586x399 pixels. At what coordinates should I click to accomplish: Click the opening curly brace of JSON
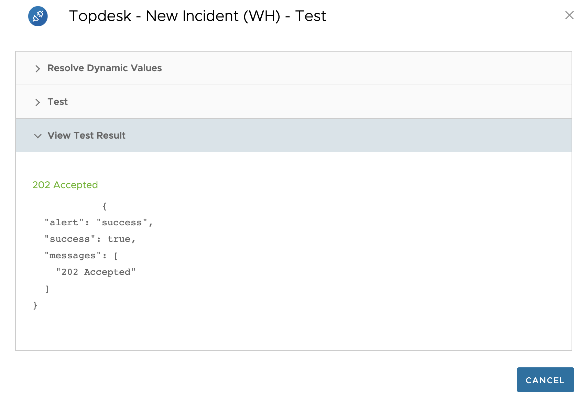(105, 206)
